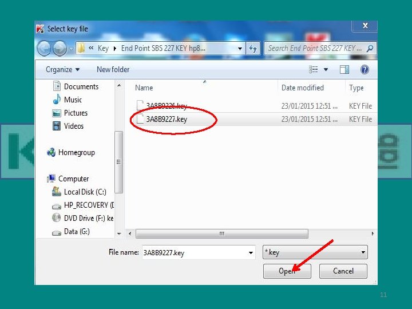The image size is (412, 309).
Task: Click the HP_RECOVERY drive icon
Action: [57, 207]
